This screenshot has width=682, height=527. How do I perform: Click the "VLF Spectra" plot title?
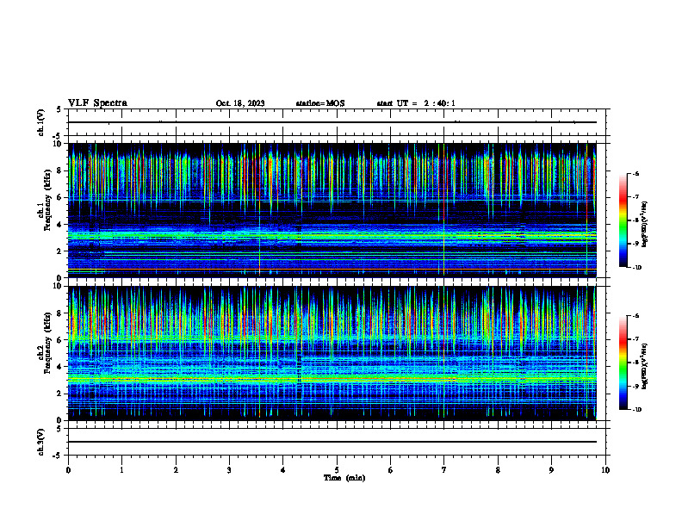pyautogui.click(x=97, y=103)
